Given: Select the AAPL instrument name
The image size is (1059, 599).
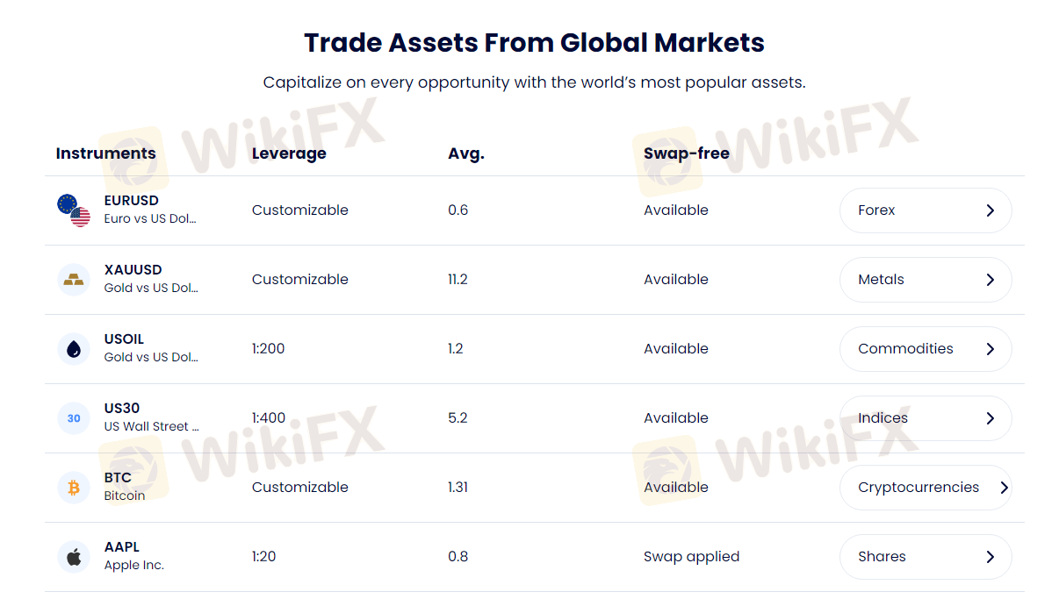Looking at the screenshot, I should (x=122, y=547).
